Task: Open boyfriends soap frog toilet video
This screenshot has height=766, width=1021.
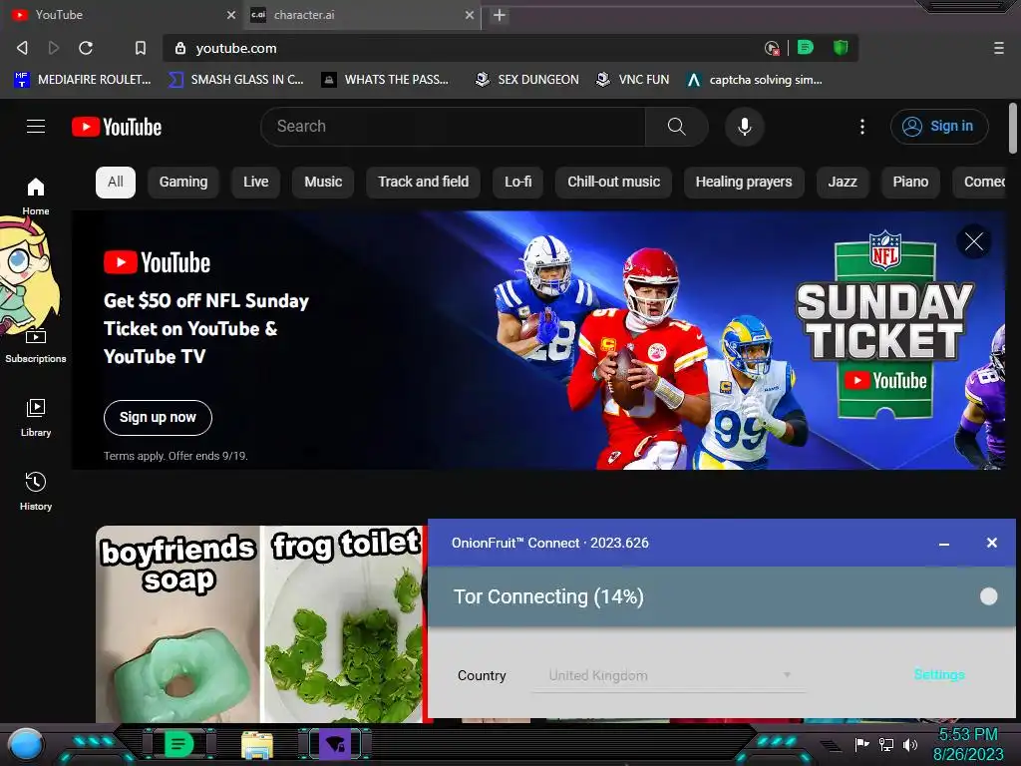Action: pos(261,624)
